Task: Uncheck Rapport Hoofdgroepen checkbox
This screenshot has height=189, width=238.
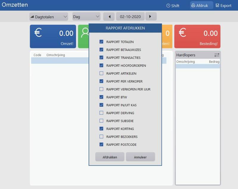Action: 101,65
